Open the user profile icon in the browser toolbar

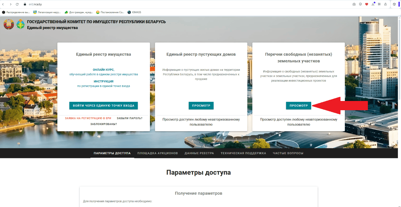click(386, 4)
